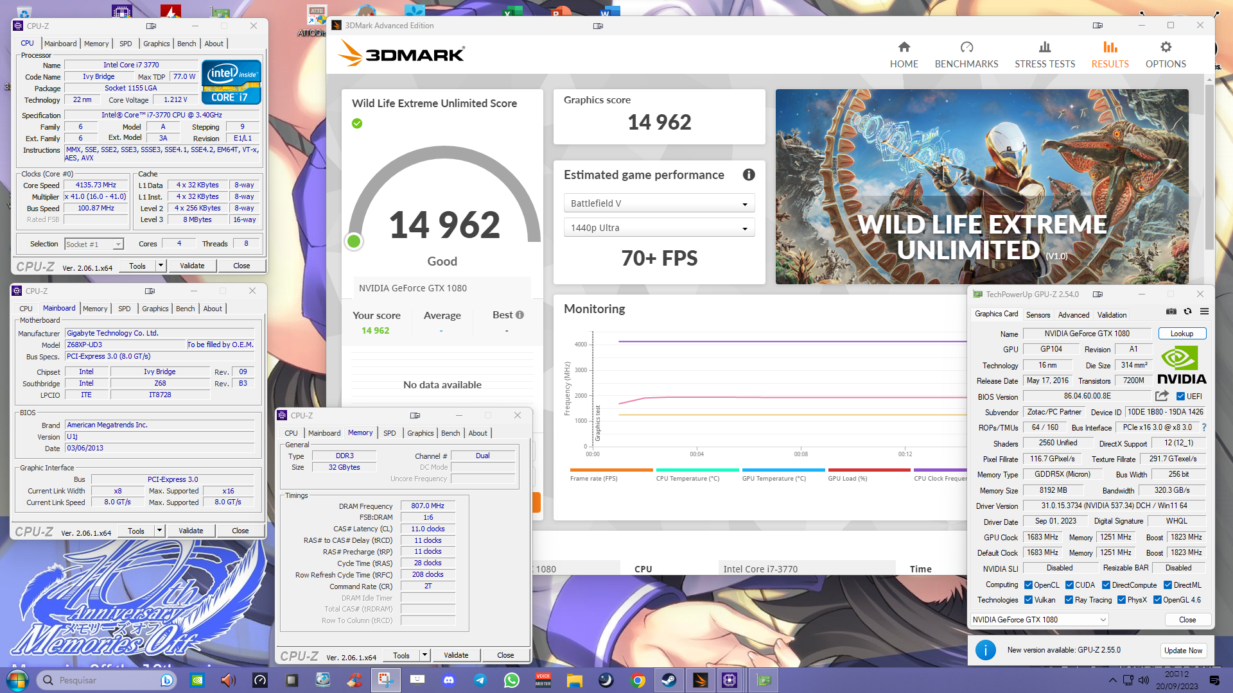Click the Pesquisar taskbar search box
The width and height of the screenshot is (1233, 693).
coord(107,680)
